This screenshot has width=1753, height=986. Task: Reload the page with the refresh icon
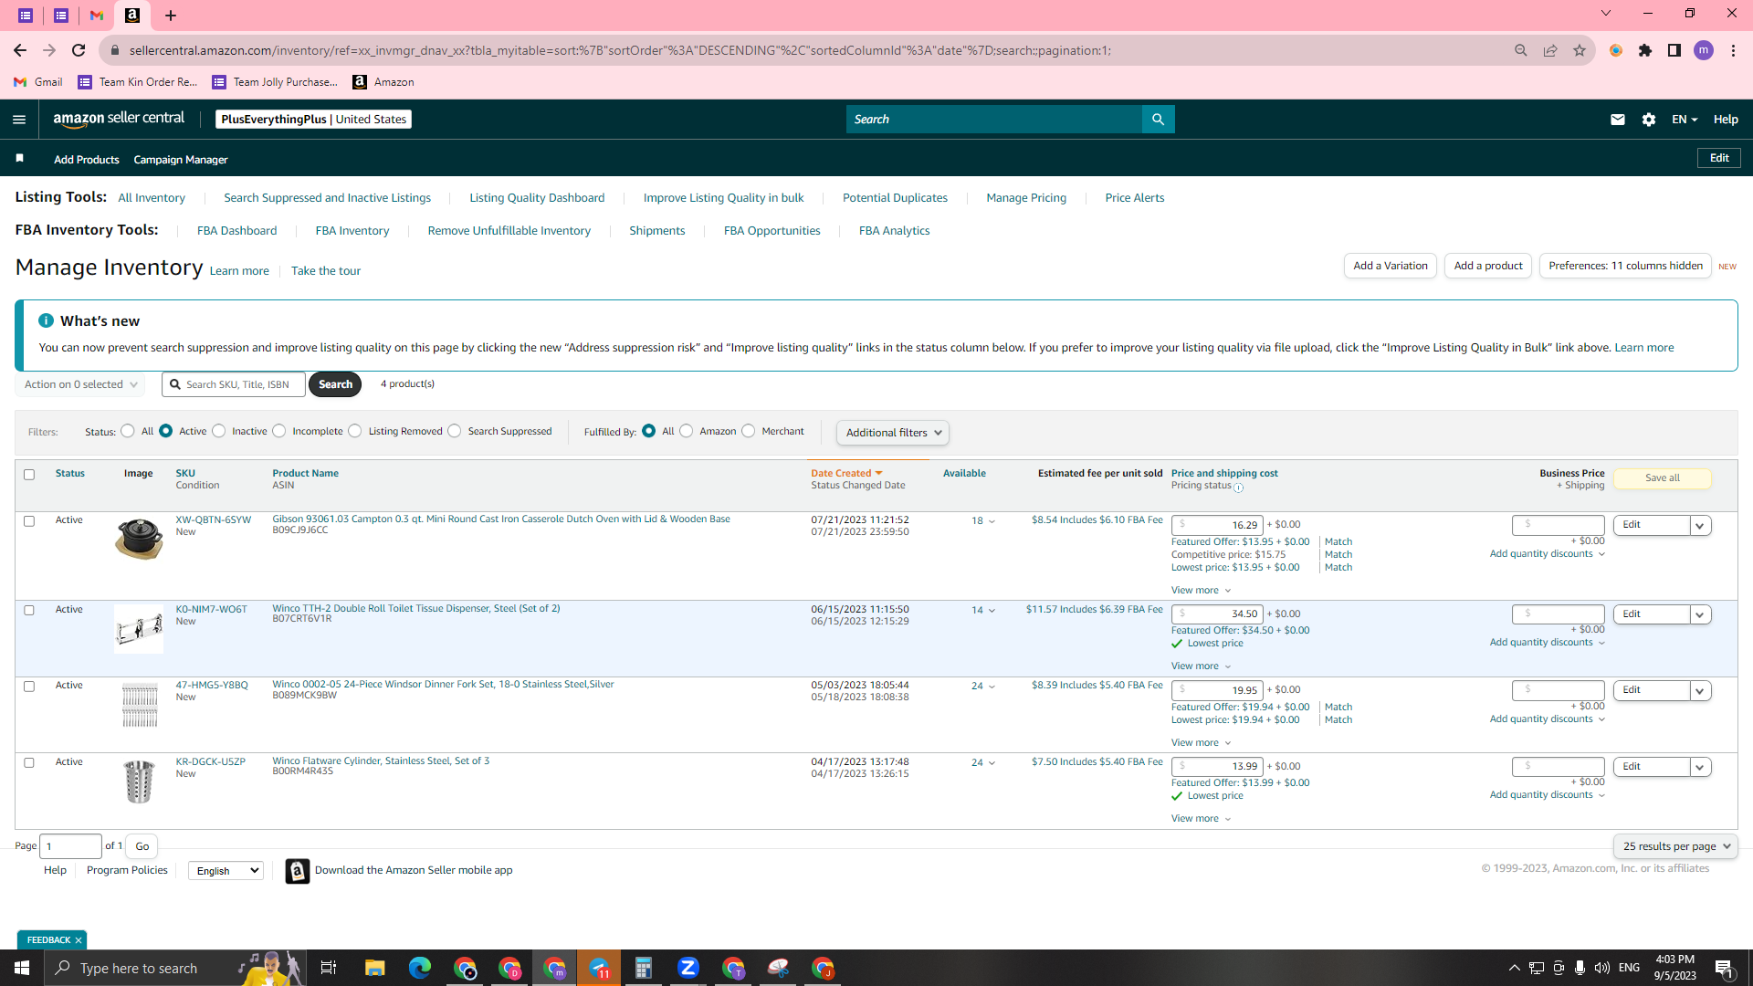(79, 50)
